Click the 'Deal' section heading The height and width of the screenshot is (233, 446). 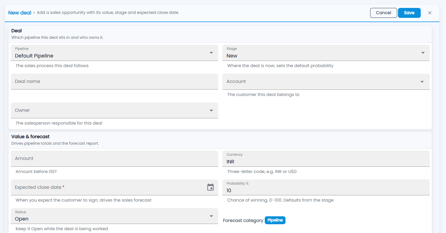click(16, 31)
